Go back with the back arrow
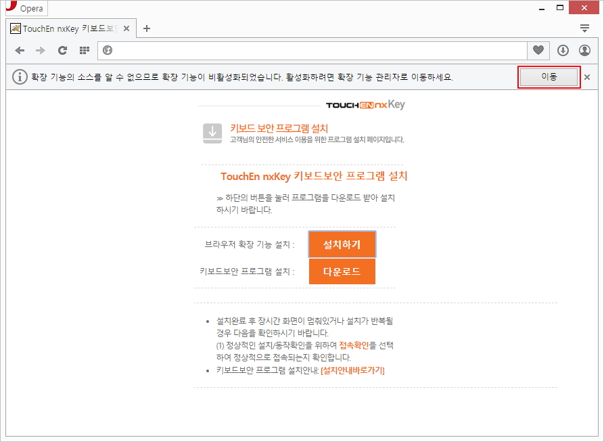The height and width of the screenshot is (442, 604). click(x=20, y=51)
